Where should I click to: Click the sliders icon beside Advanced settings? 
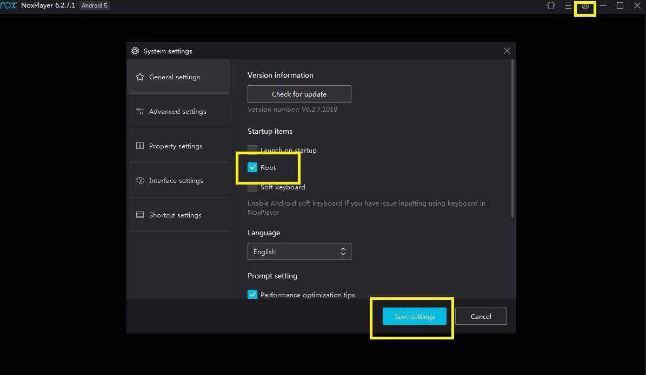(140, 112)
